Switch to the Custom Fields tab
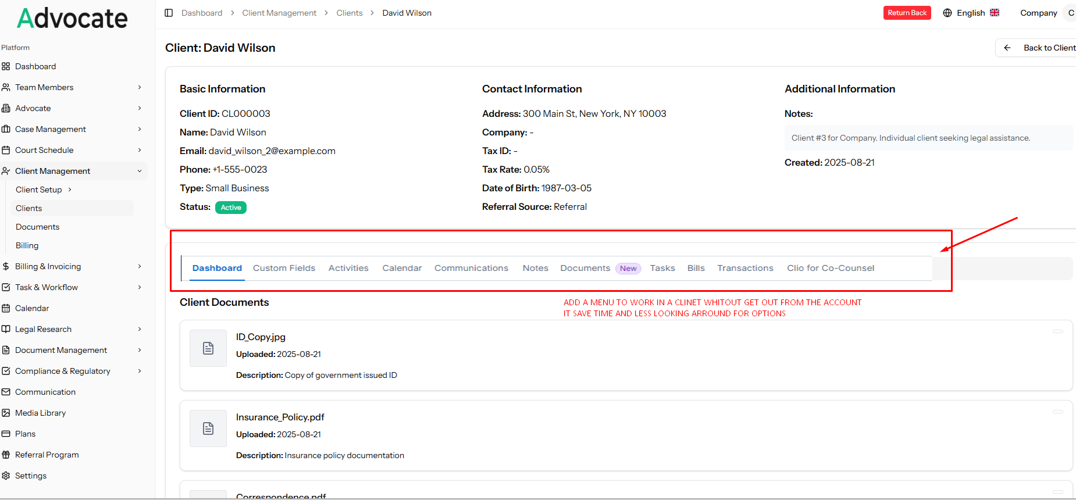The width and height of the screenshot is (1076, 500). [x=284, y=268]
